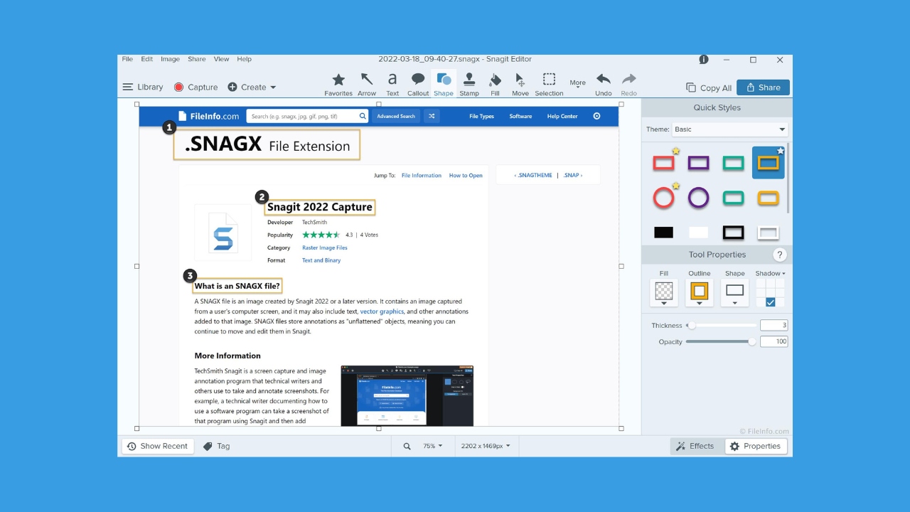Apply the yellow rounded rectangle quick style
This screenshot has width=910, height=512.
coord(768,198)
